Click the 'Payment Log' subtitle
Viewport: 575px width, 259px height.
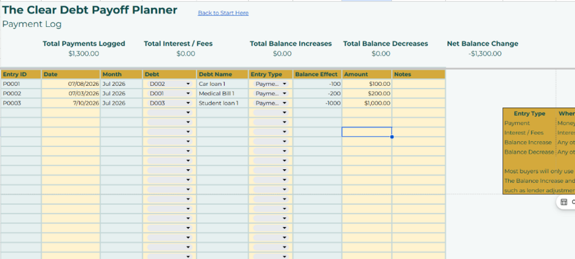[x=32, y=25]
